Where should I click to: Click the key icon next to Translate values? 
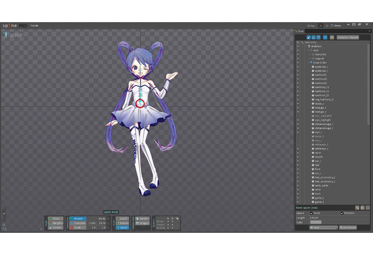pyautogui.click(x=108, y=223)
